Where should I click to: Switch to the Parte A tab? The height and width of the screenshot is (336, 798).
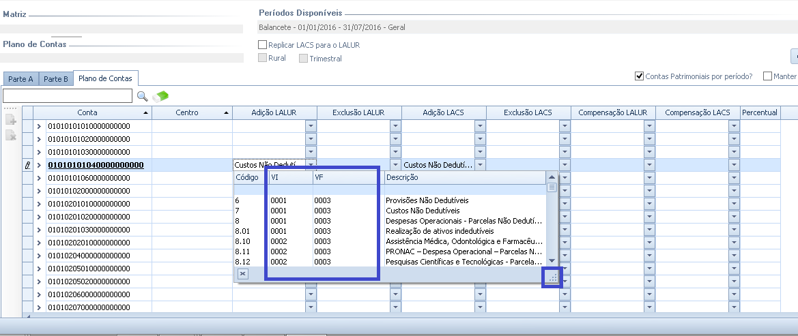coord(20,79)
